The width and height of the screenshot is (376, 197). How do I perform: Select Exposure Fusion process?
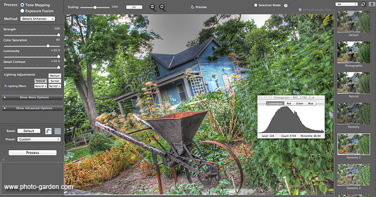click(x=23, y=11)
